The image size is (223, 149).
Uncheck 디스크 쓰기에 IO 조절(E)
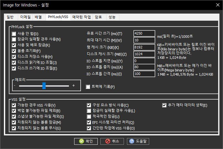point(14,68)
